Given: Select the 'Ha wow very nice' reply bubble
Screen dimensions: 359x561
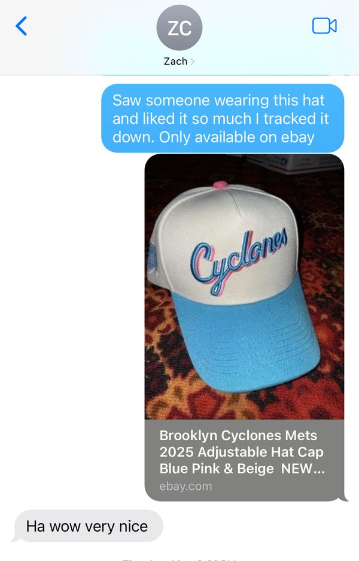Looking at the screenshot, I should [87, 526].
